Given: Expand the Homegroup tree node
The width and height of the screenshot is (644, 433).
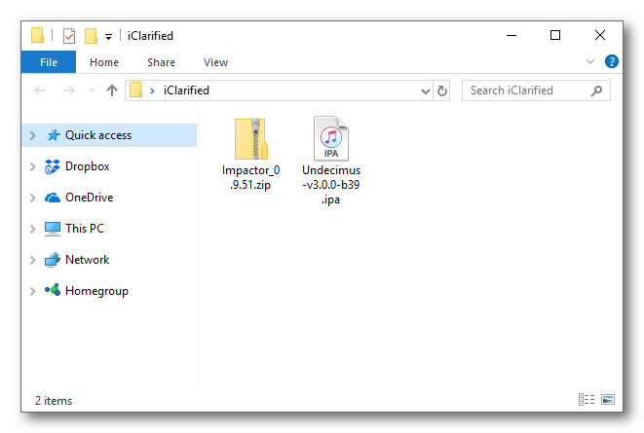Looking at the screenshot, I should click(x=33, y=291).
